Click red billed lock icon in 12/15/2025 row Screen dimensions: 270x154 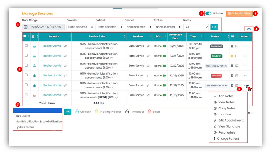click(x=34, y=95)
